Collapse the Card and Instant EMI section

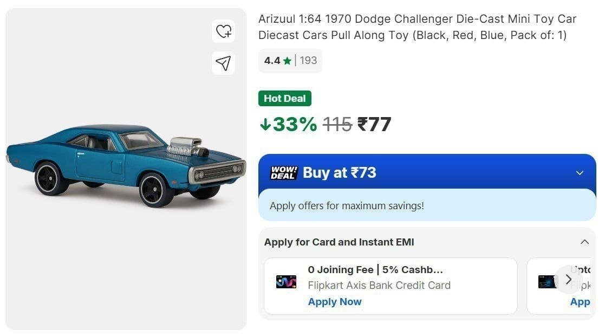(x=584, y=242)
